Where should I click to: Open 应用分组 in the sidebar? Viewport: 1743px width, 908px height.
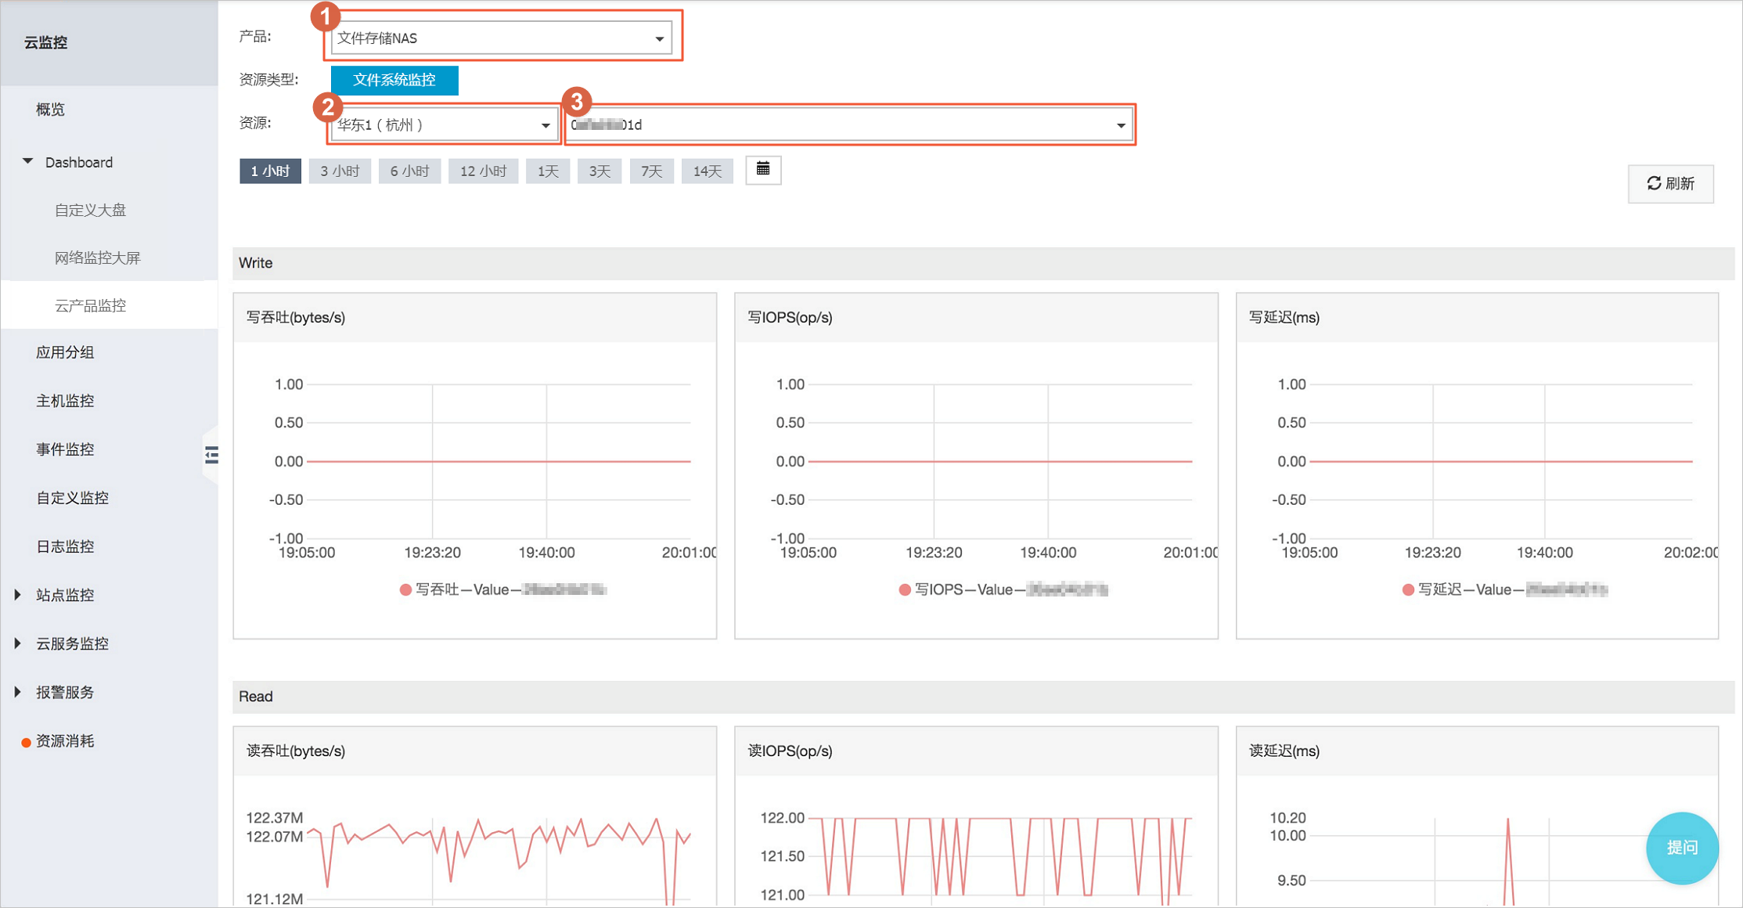65,352
